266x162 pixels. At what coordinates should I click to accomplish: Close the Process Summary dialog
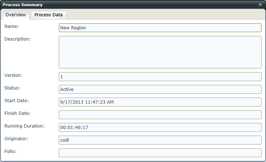click(260, 5)
